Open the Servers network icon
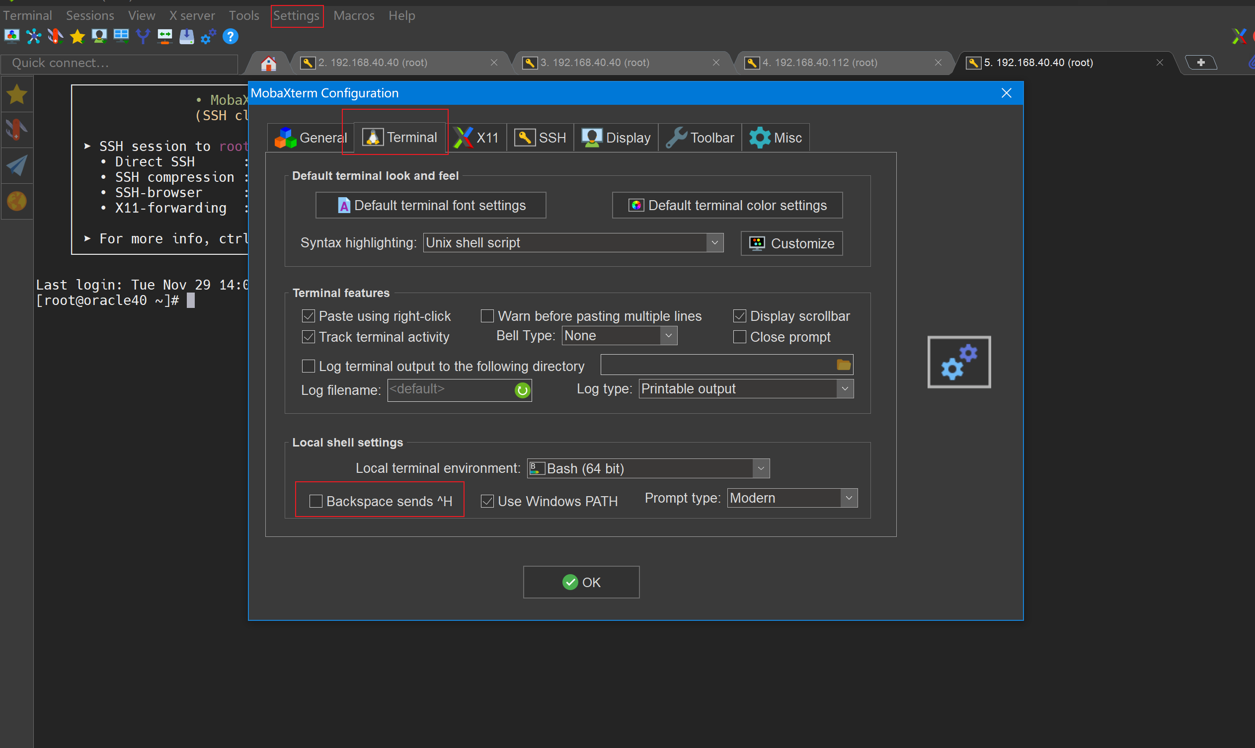1255x748 pixels. pyautogui.click(x=34, y=36)
